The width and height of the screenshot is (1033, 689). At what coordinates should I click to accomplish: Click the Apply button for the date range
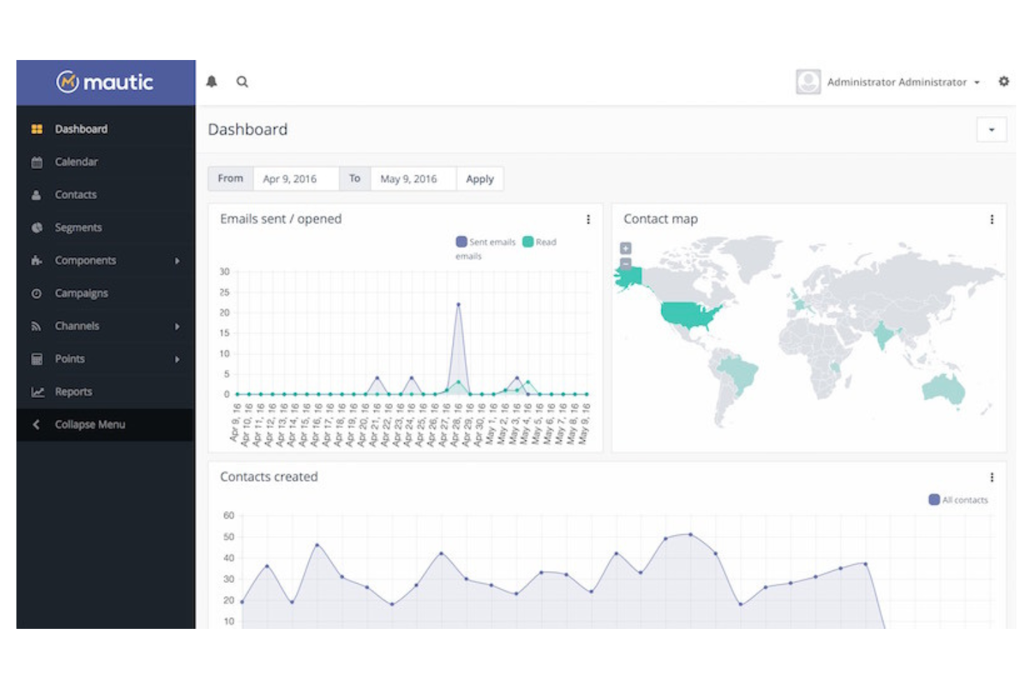pos(480,179)
